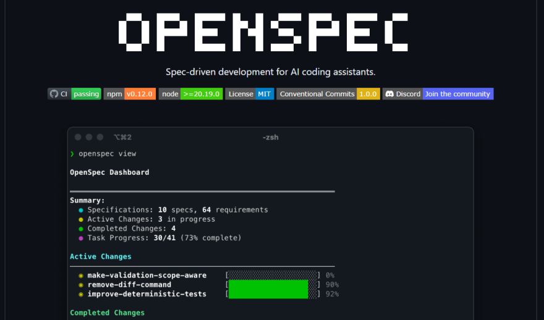Click the 'openspec view' command text
The width and height of the screenshot is (544, 320).
[107, 154]
